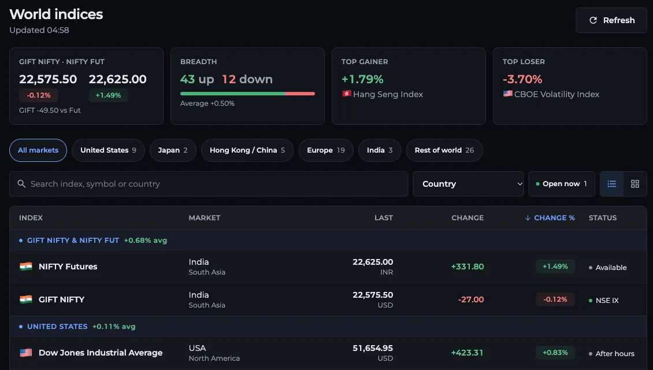Click the Hang Seng Index top gainer
Image resolution: width=653 pixels, height=370 pixels.
pyautogui.click(x=388, y=95)
